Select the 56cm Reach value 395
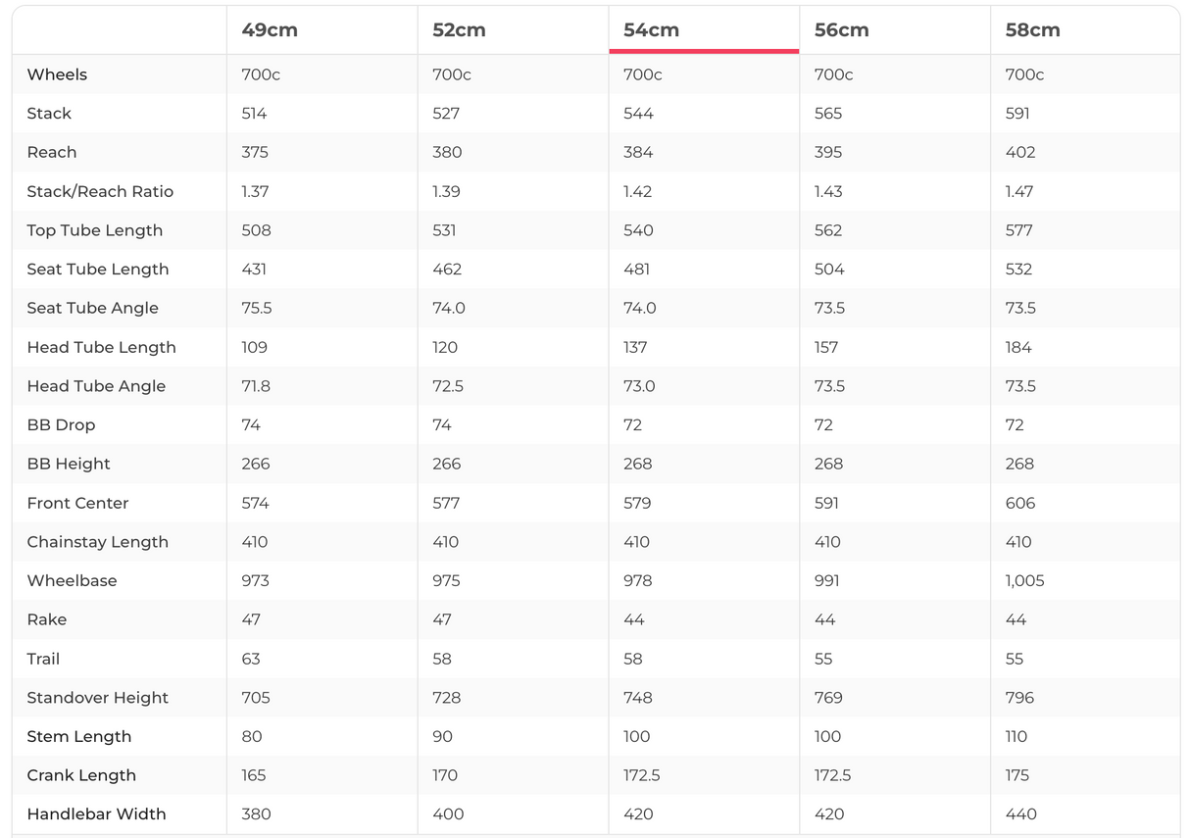Viewport: 1190px width, 838px height. pyautogui.click(x=828, y=152)
